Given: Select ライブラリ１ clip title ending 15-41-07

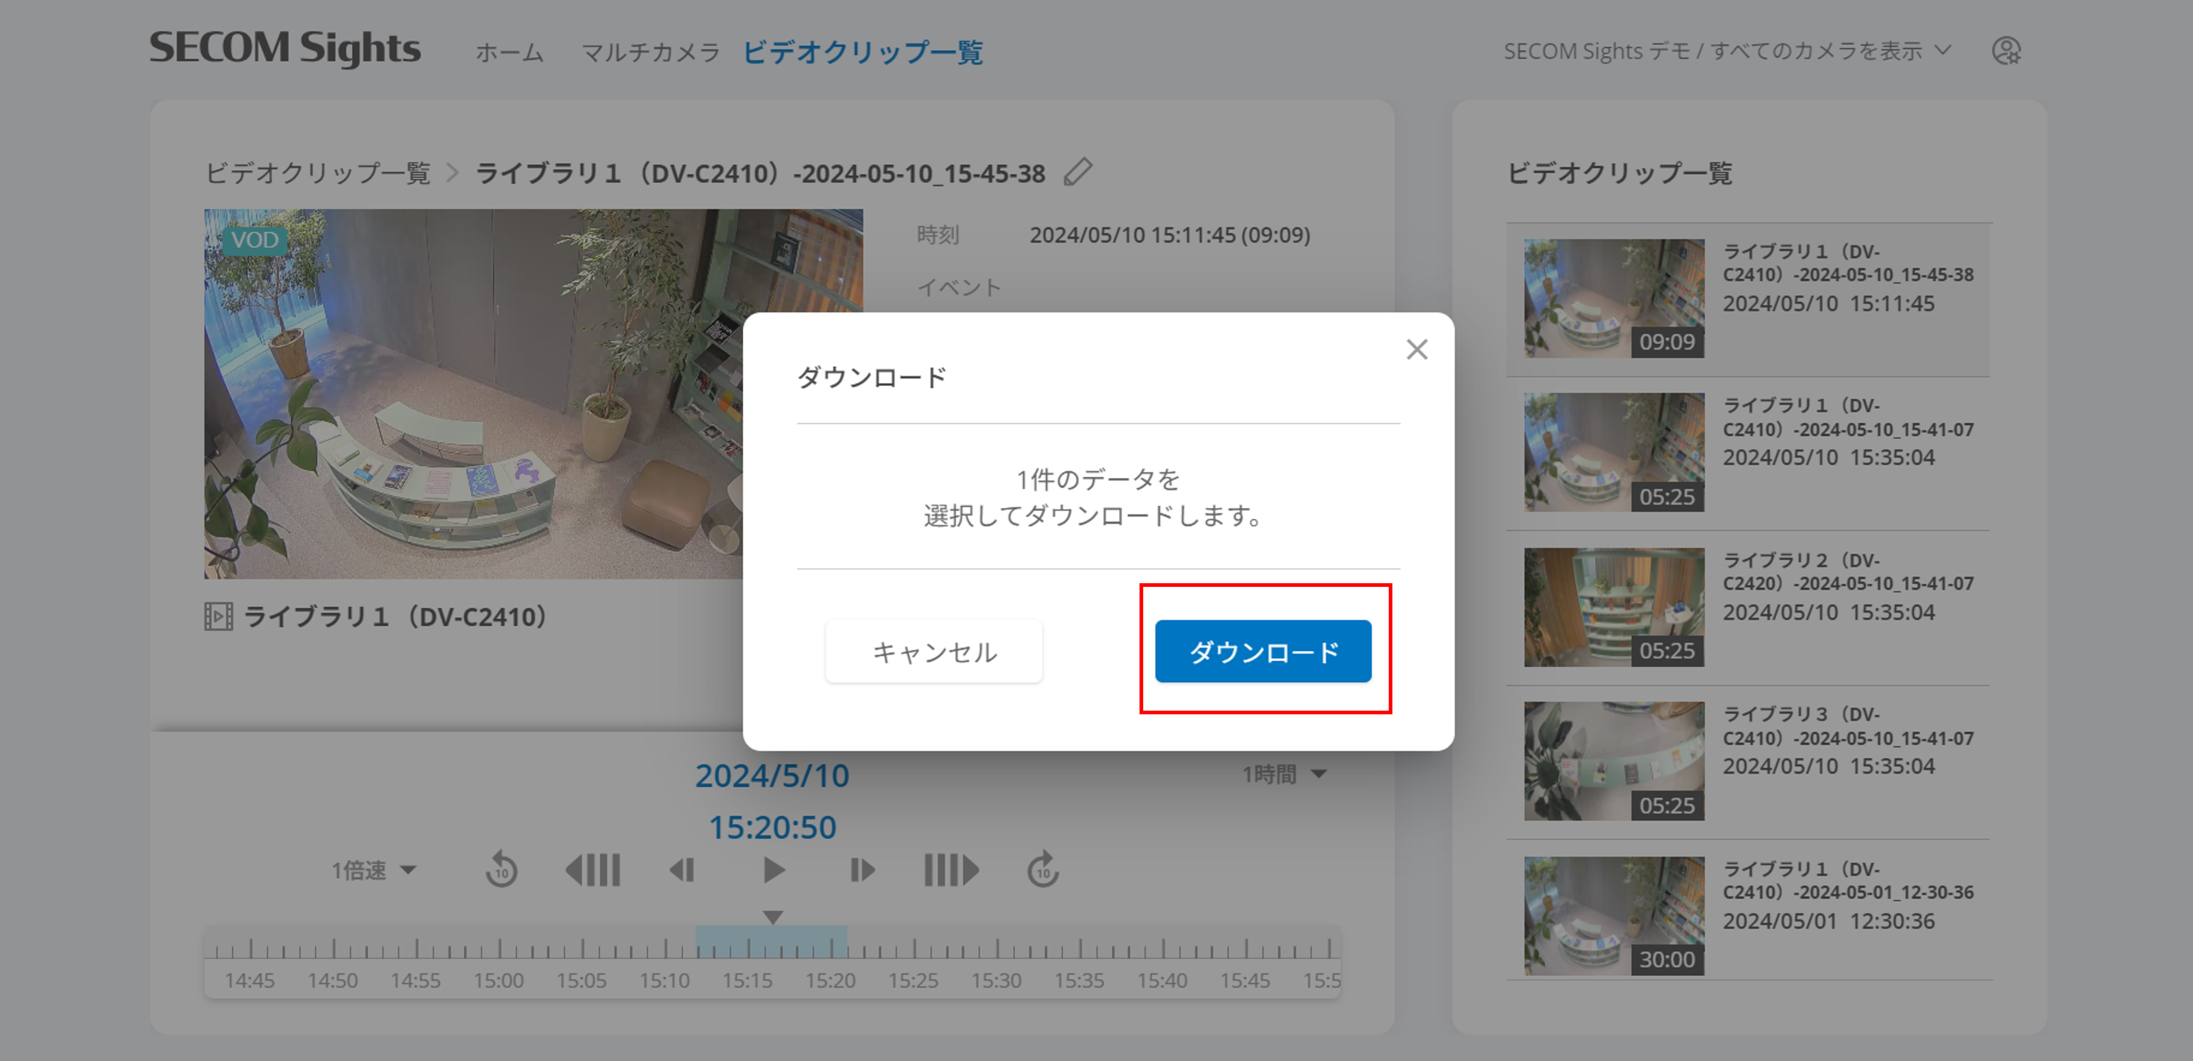Looking at the screenshot, I should coord(1848,417).
